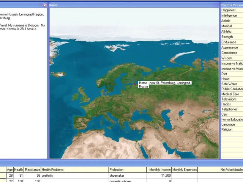Select the Athletic attribute row

coord(232,31)
